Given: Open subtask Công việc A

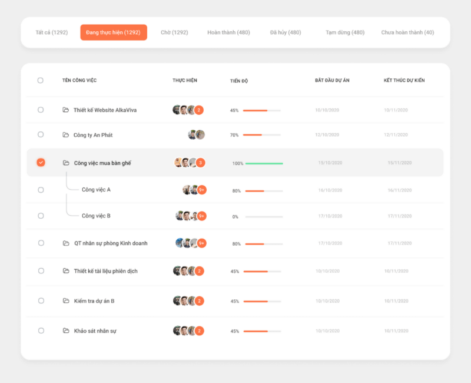Looking at the screenshot, I should click(96, 190).
